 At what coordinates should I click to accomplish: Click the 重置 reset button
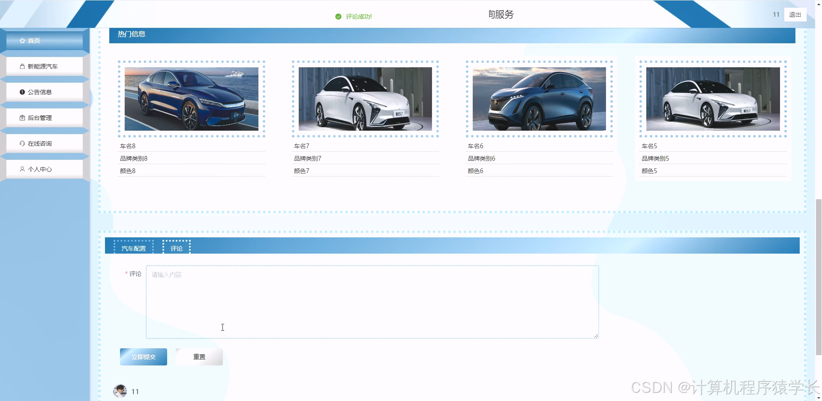click(199, 357)
